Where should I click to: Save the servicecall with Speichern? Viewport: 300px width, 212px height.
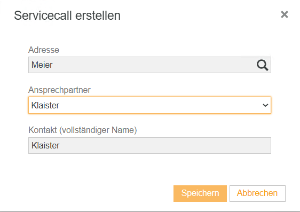pyautogui.click(x=200, y=193)
